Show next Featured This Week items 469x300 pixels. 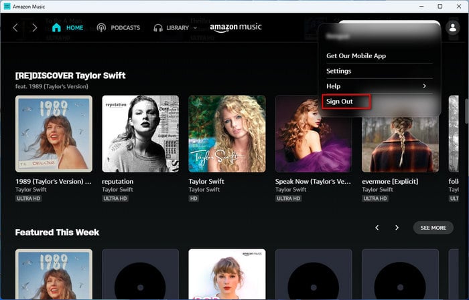tap(397, 228)
